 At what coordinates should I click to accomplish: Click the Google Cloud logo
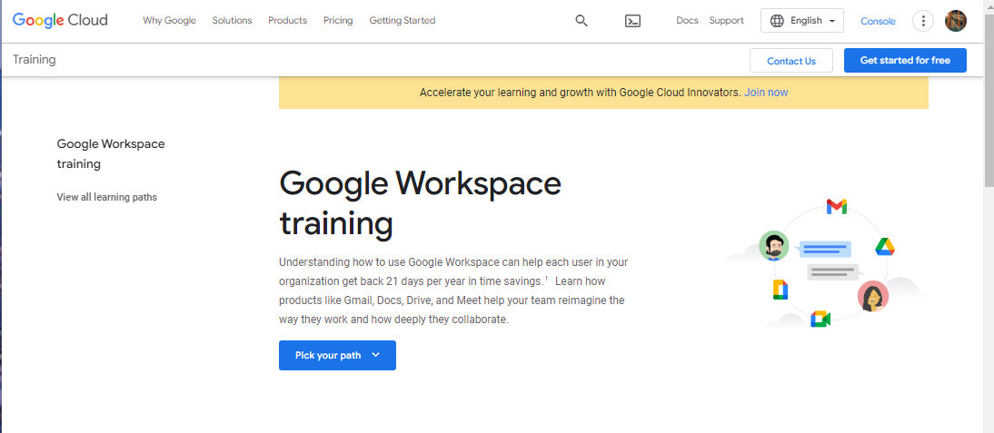(60, 20)
